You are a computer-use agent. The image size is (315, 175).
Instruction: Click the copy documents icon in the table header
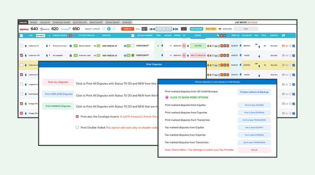(218, 36)
